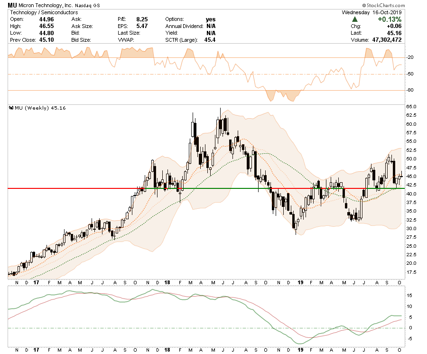Click the red-green horizontal support line
Viewport: 427px width, 354px height.
pos(206,188)
